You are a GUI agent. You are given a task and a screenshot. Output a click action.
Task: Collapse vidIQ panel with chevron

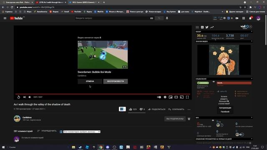coord(251,27)
